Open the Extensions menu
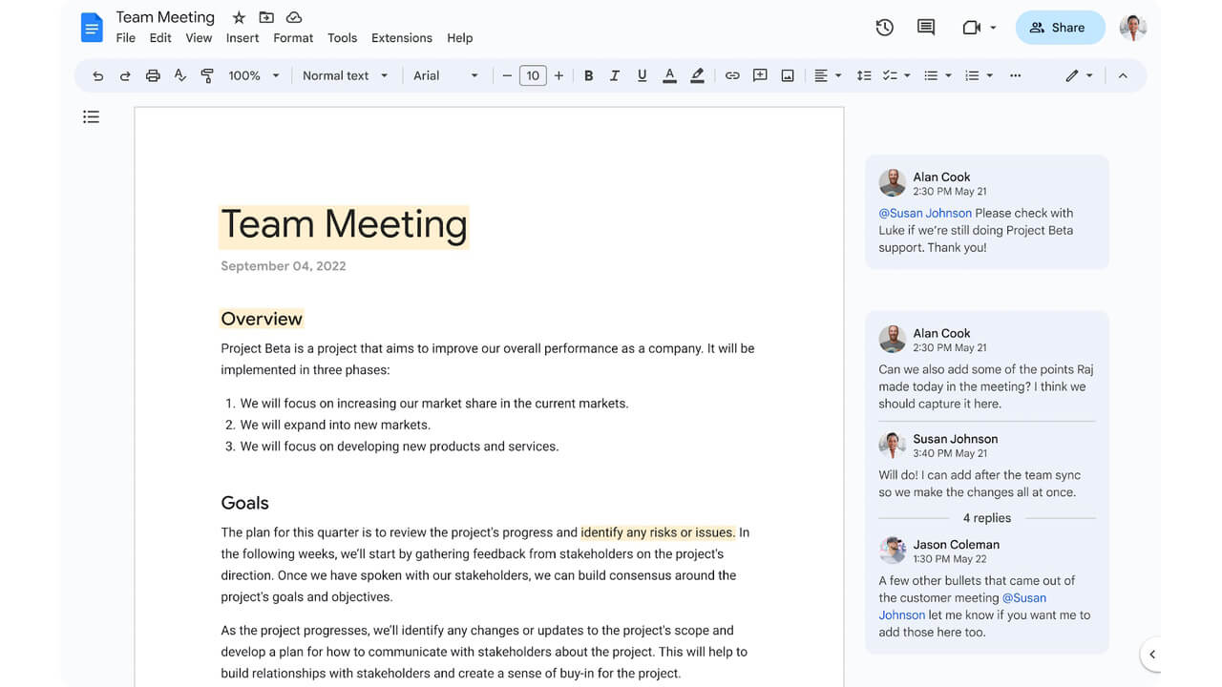 click(401, 38)
